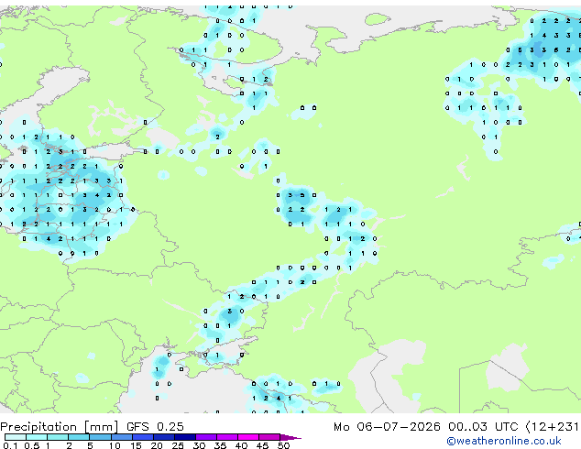Viewport: 581px width, 449px height.
Task: Click the 35–40 mm legend swatch
Action: pos(227,437)
